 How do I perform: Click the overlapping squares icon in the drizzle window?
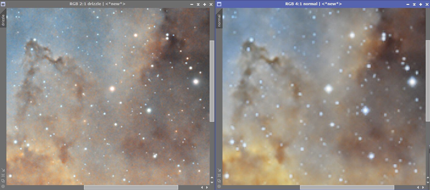(3, 181)
